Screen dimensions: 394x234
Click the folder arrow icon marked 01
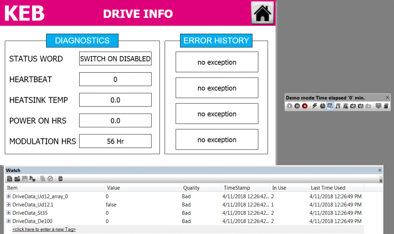pos(353,106)
